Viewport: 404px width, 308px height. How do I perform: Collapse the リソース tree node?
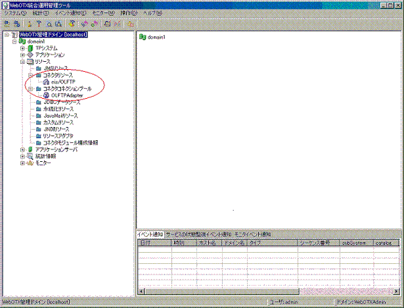point(22,61)
